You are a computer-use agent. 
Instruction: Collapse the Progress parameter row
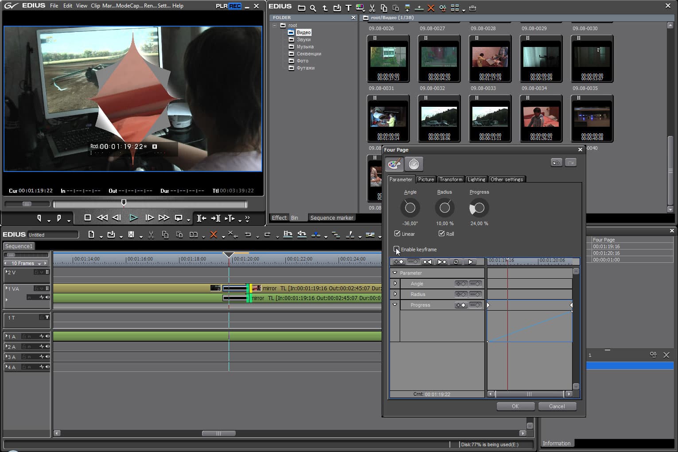(395, 305)
